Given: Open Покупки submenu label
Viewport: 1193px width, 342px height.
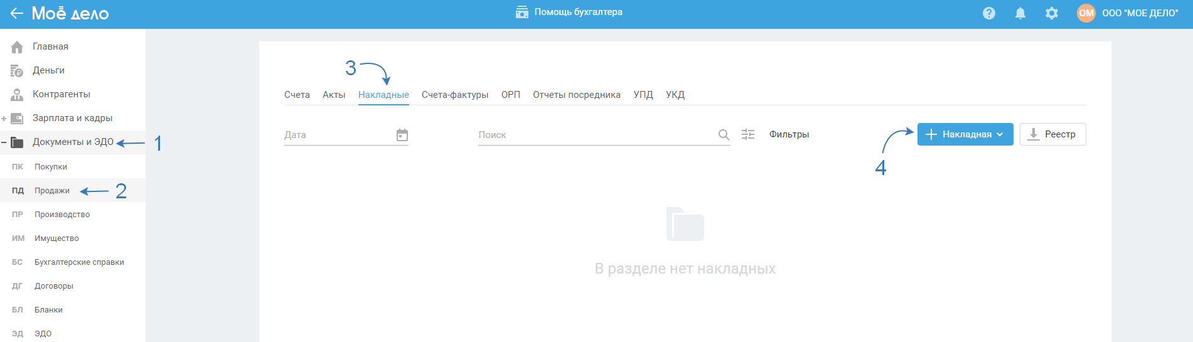Looking at the screenshot, I should click(x=51, y=167).
